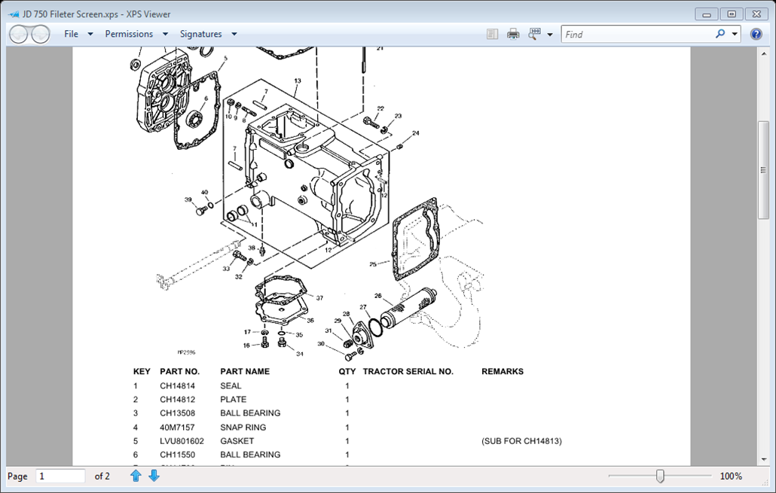This screenshot has width=776, height=493.
Task: Click part number LVU801602
Action: [182, 441]
